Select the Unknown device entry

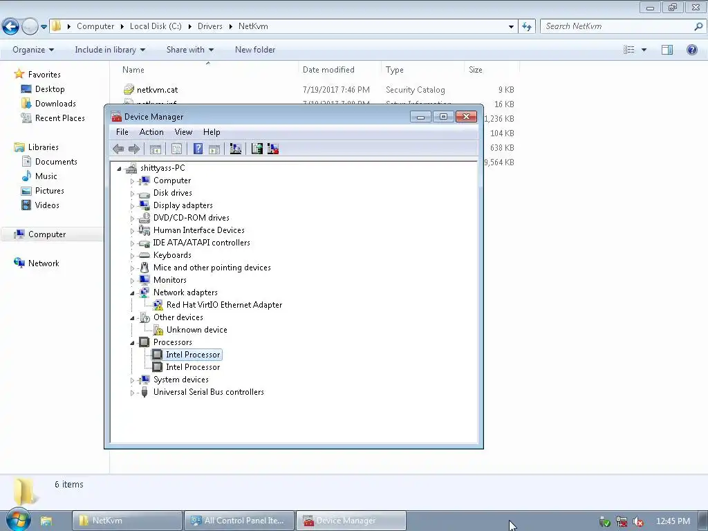coord(196,330)
